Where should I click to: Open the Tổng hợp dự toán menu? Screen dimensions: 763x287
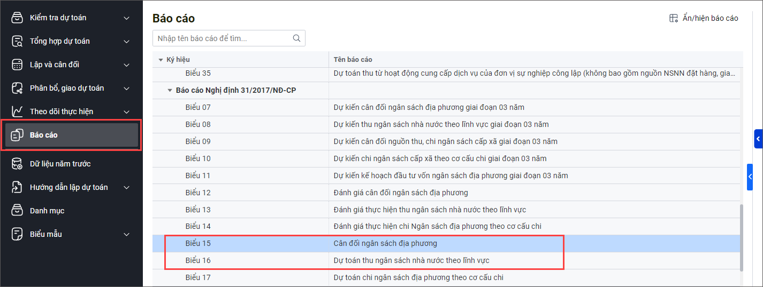point(60,41)
